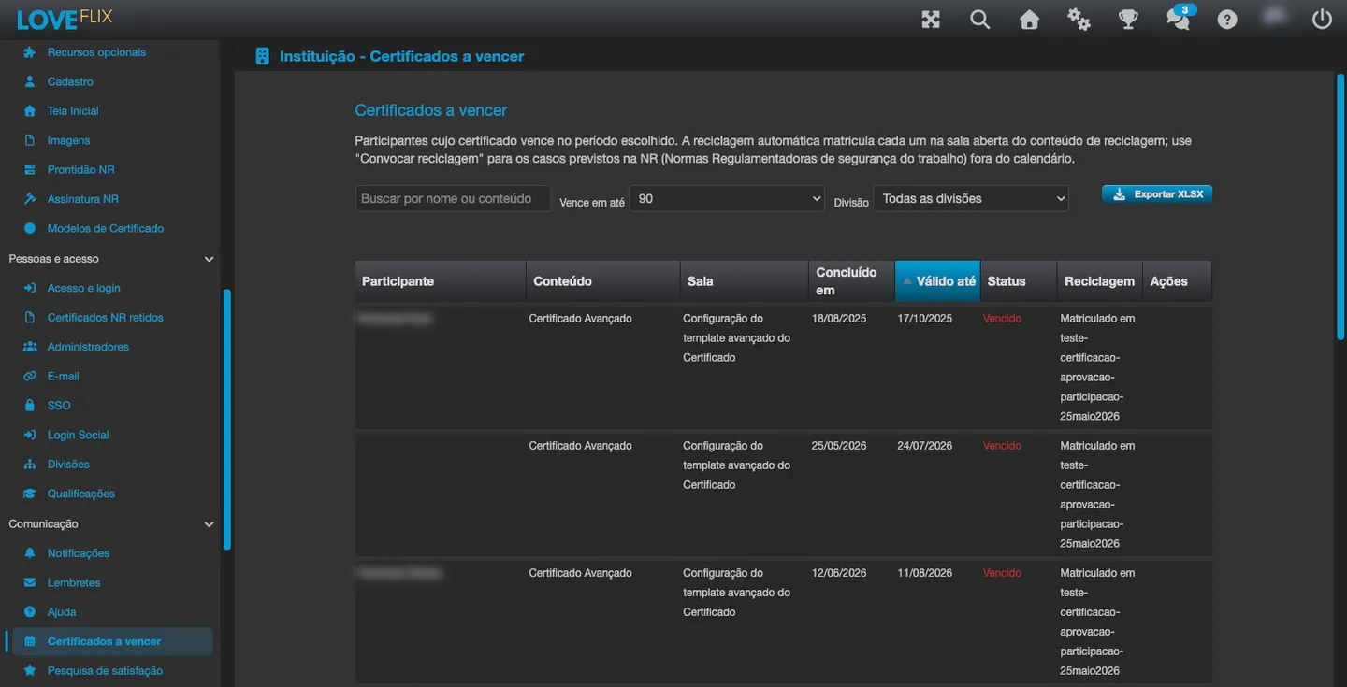Open Imagens sidebar entry
Screen dimensions: 1347x687
coord(69,140)
